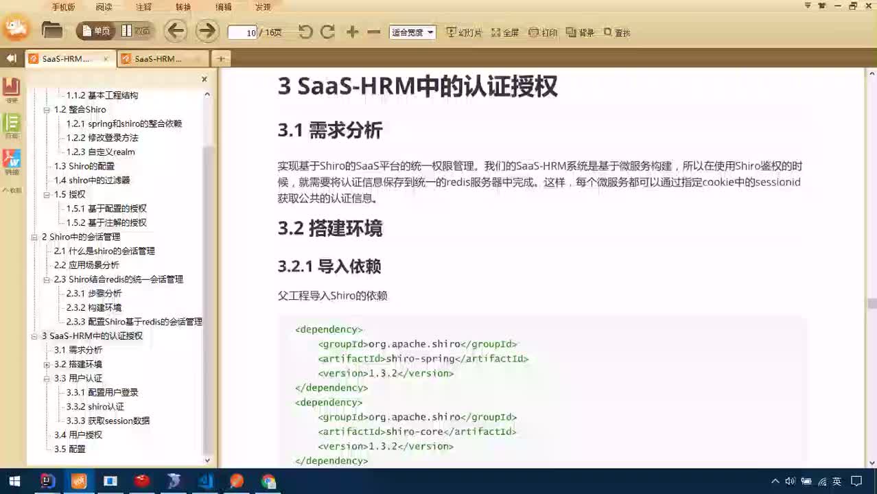Open the 转换 menu
Image resolution: width=877 pixels, height=494 pixels.
point(183,7)
